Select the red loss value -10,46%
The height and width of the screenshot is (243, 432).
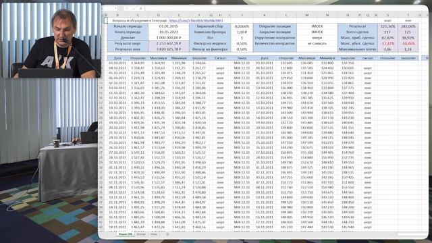408,43
